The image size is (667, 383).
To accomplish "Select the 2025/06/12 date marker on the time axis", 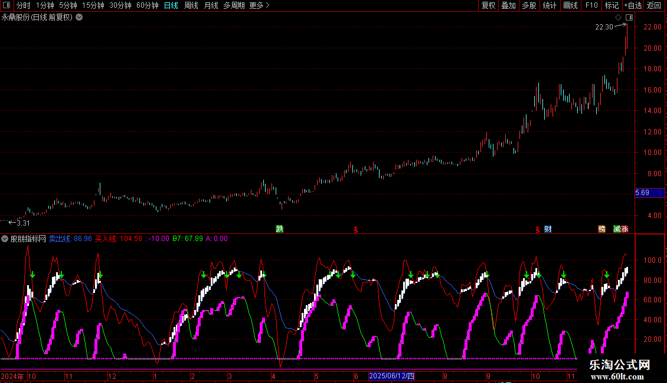I will 391,376.
